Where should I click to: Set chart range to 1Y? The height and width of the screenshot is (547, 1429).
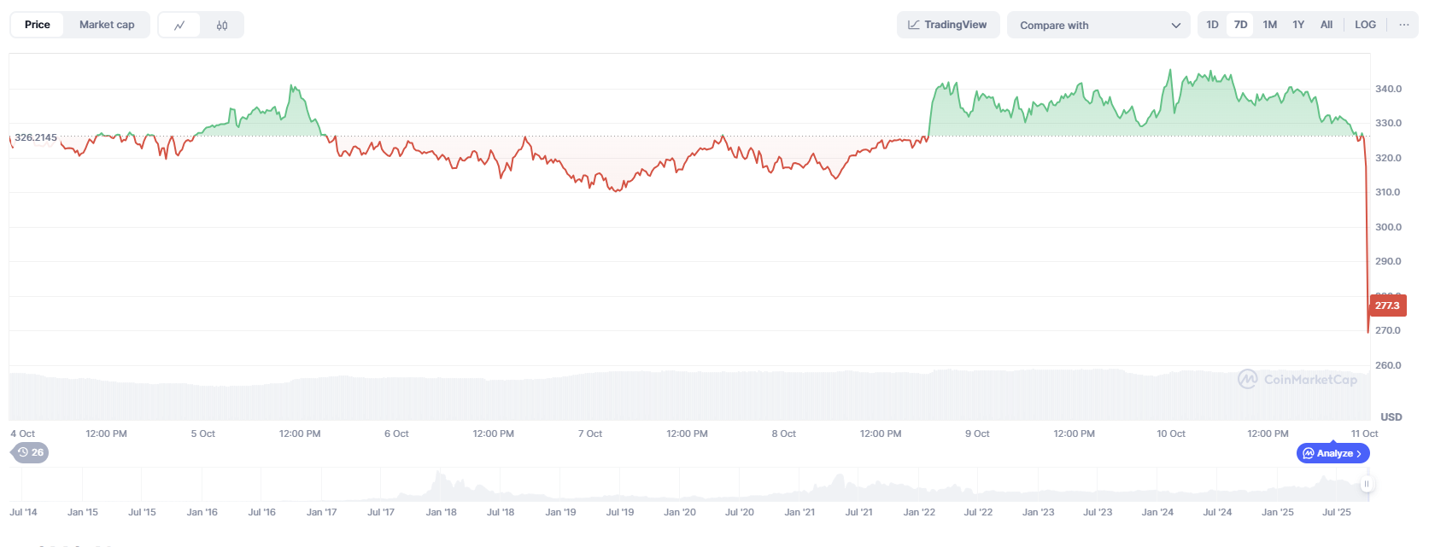(x=1298, y=25)
